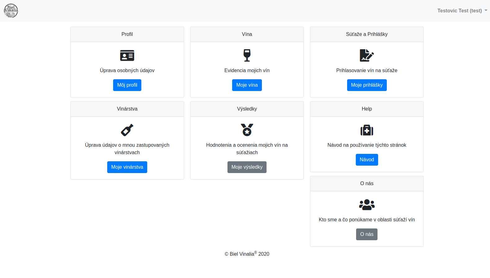Screen dimensions: 490x278
Task: Click the first-aid kit icon in Help
Action: (x=367, y=130)
